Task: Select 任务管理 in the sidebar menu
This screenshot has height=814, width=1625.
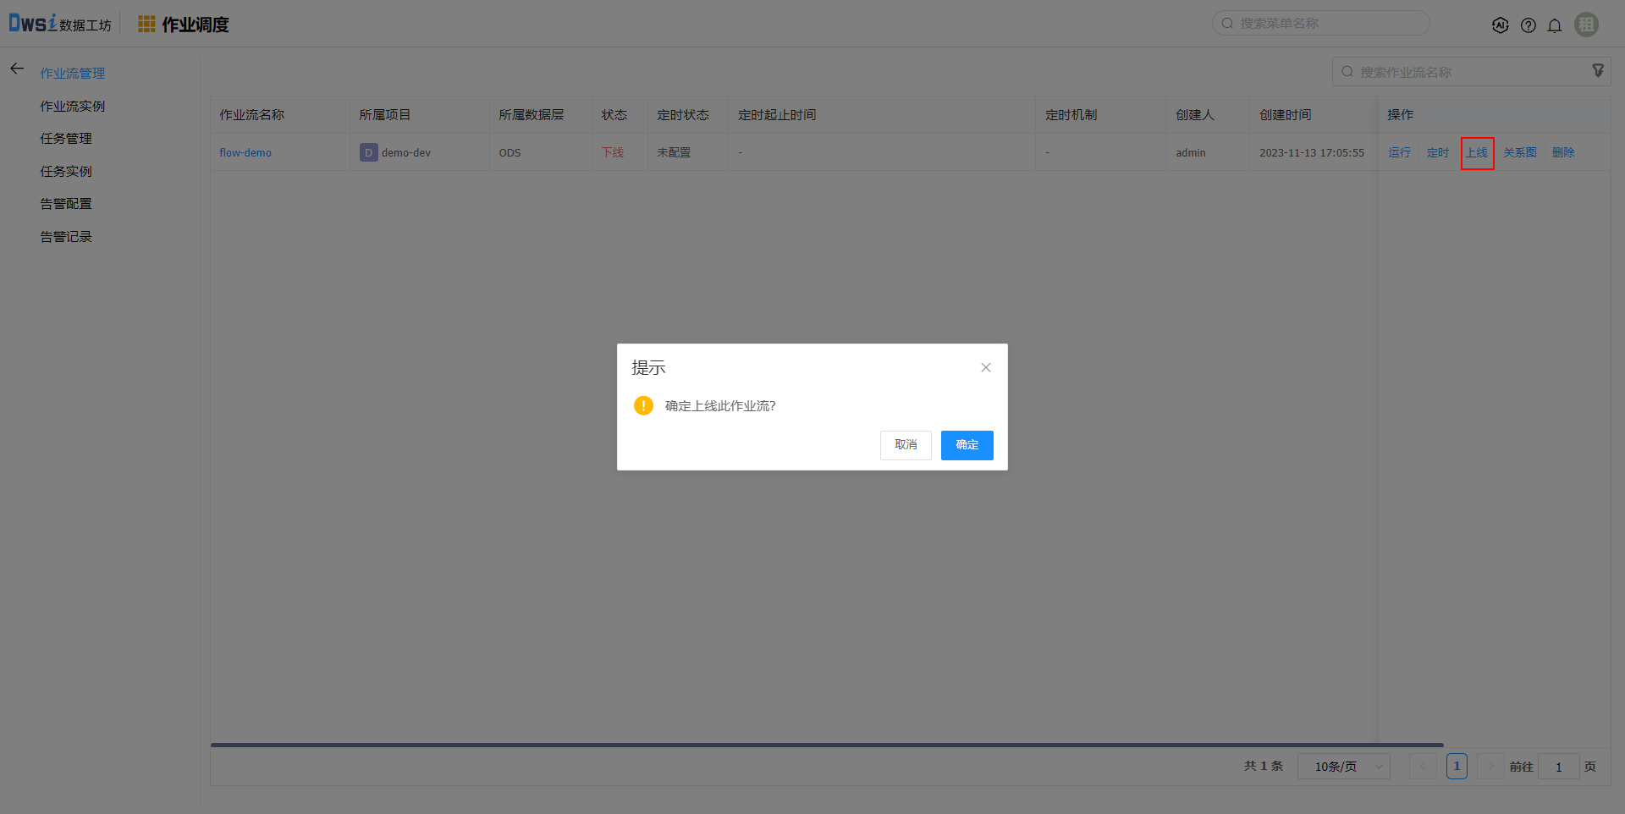Action: point(66,139)
